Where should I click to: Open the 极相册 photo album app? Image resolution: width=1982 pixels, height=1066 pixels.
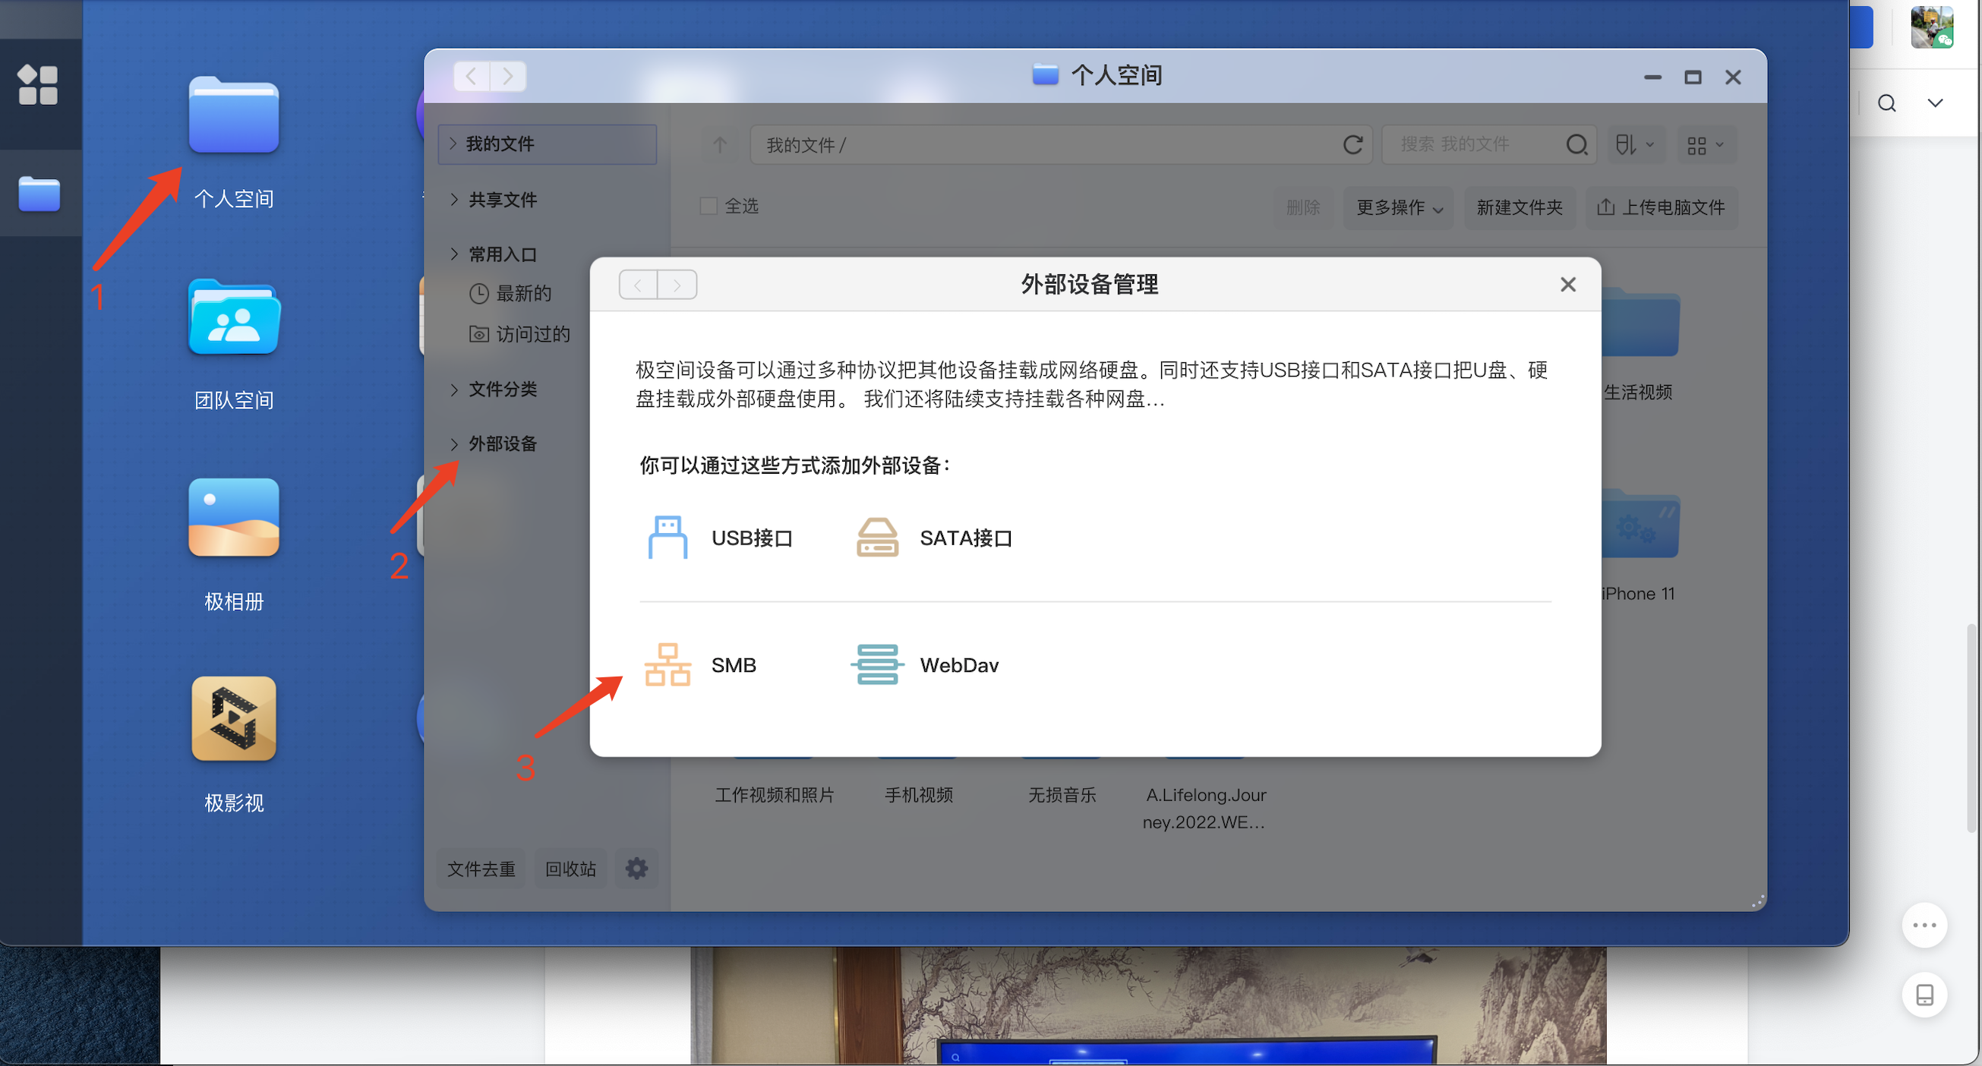(x=234, y=518)
